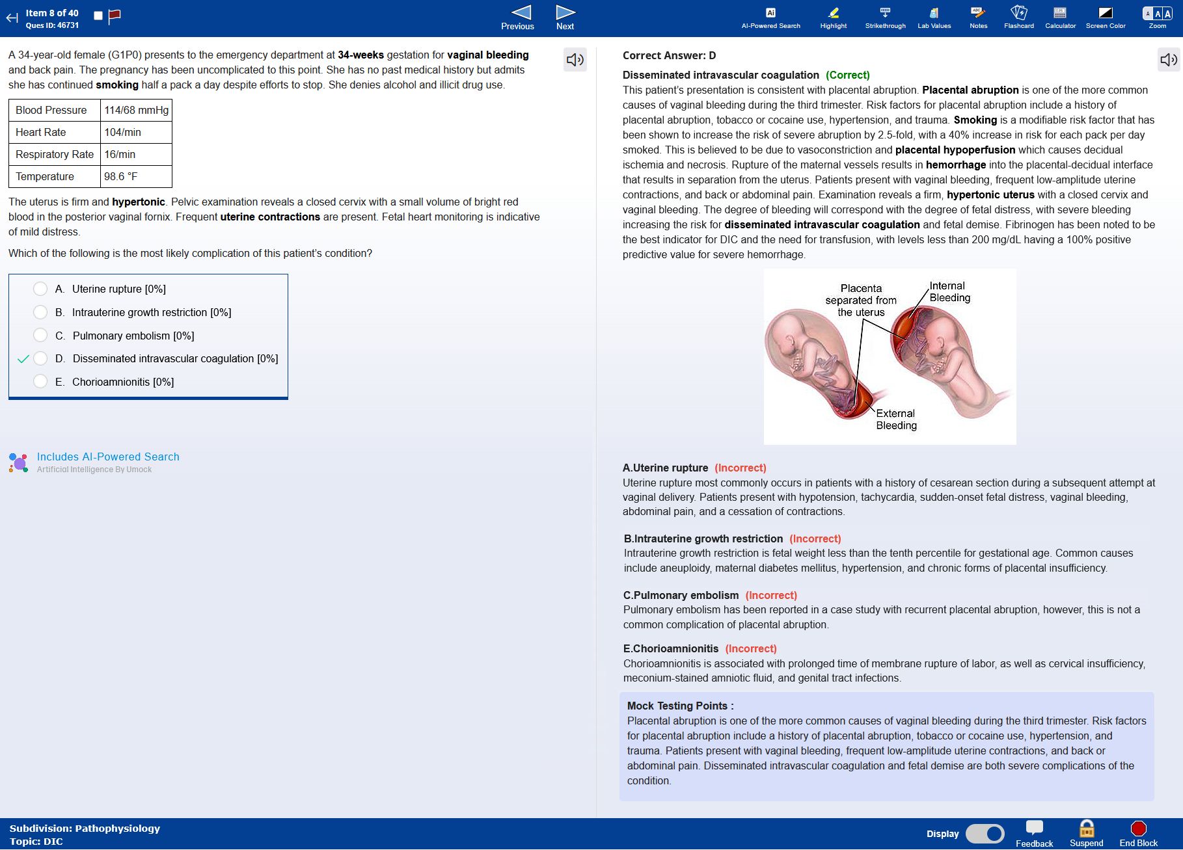
Task: Select answer C Pulmonary embolism
Action: tap(40, 336)
